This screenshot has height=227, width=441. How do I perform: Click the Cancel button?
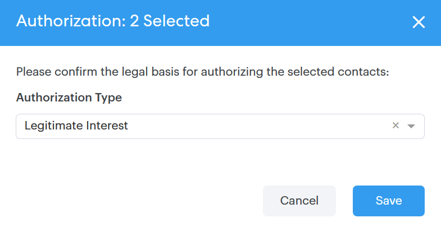299,201
